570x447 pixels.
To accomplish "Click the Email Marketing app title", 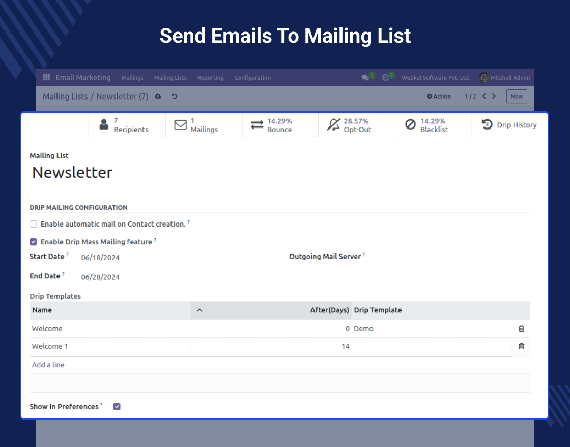I will (83, 77).
